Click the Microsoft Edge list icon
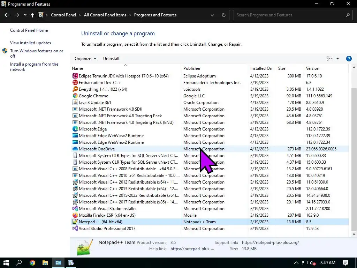The height and width of the screenshot is (268, 357). (x=75, y=129)
